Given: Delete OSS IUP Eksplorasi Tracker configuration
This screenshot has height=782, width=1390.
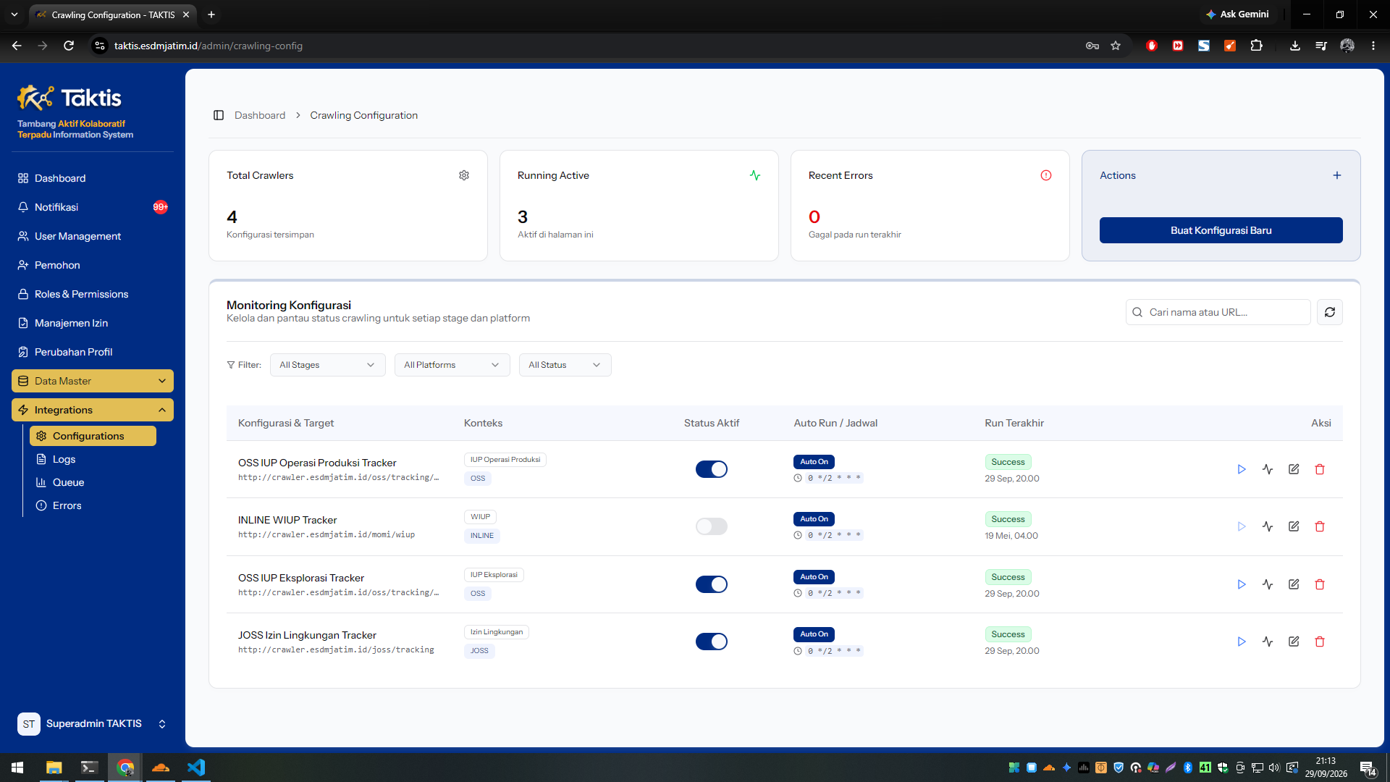Looking at the screenshot, I should click(1320, 584).
